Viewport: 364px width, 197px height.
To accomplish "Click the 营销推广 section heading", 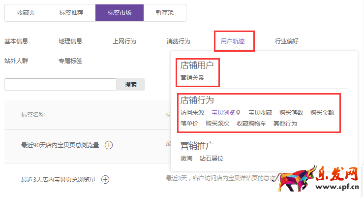I will [197, 146].
